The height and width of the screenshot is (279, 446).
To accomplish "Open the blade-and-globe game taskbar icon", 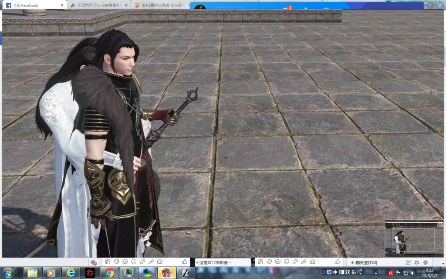I will 186,273.
